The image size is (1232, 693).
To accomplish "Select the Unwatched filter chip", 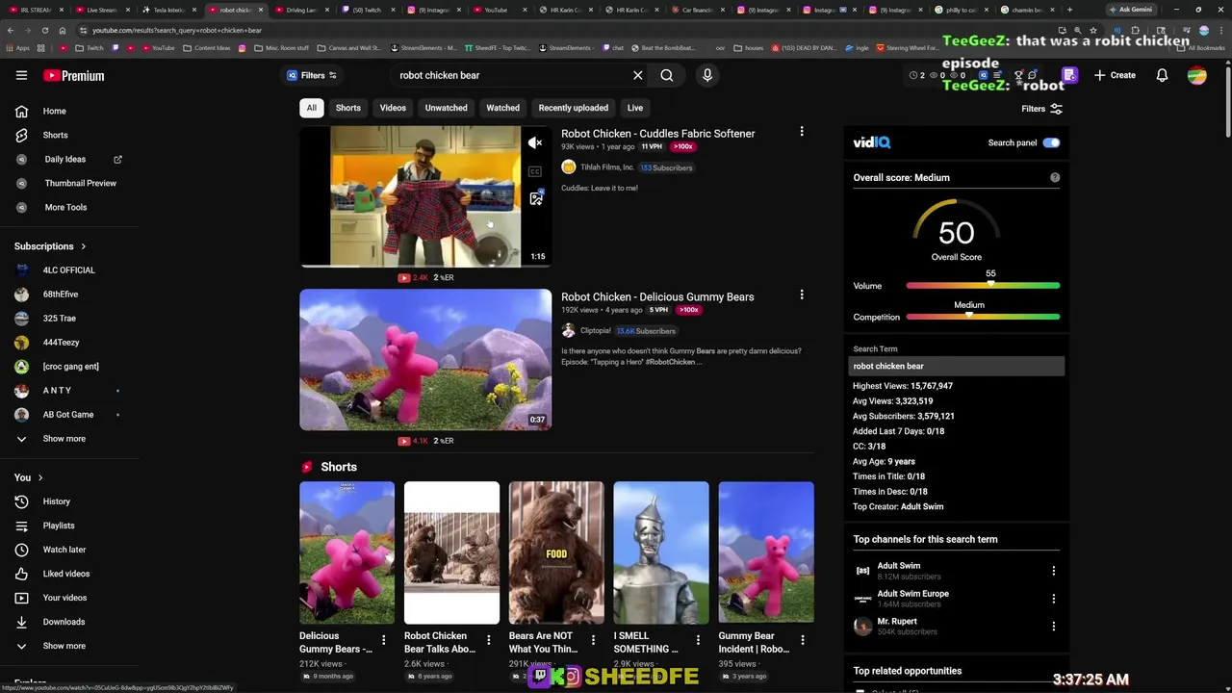I will pos(447,108).
